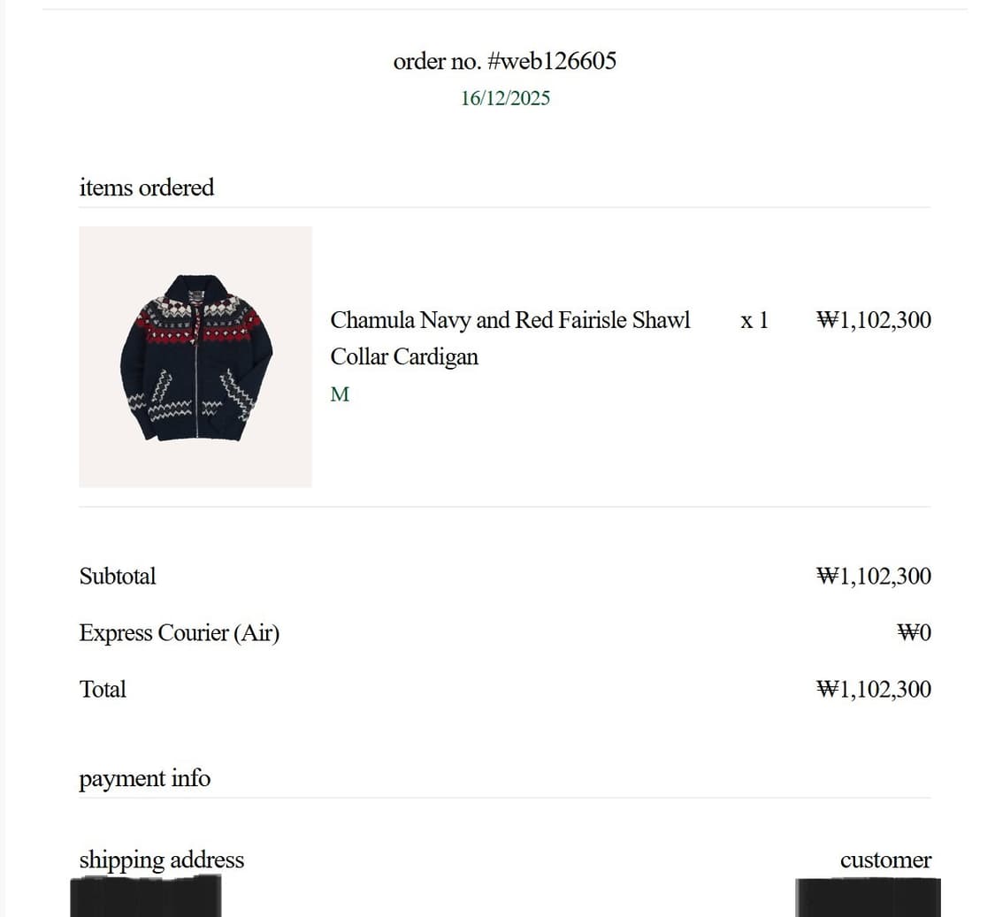
Task: Click the size M label under product name
Action: [340, 394]
